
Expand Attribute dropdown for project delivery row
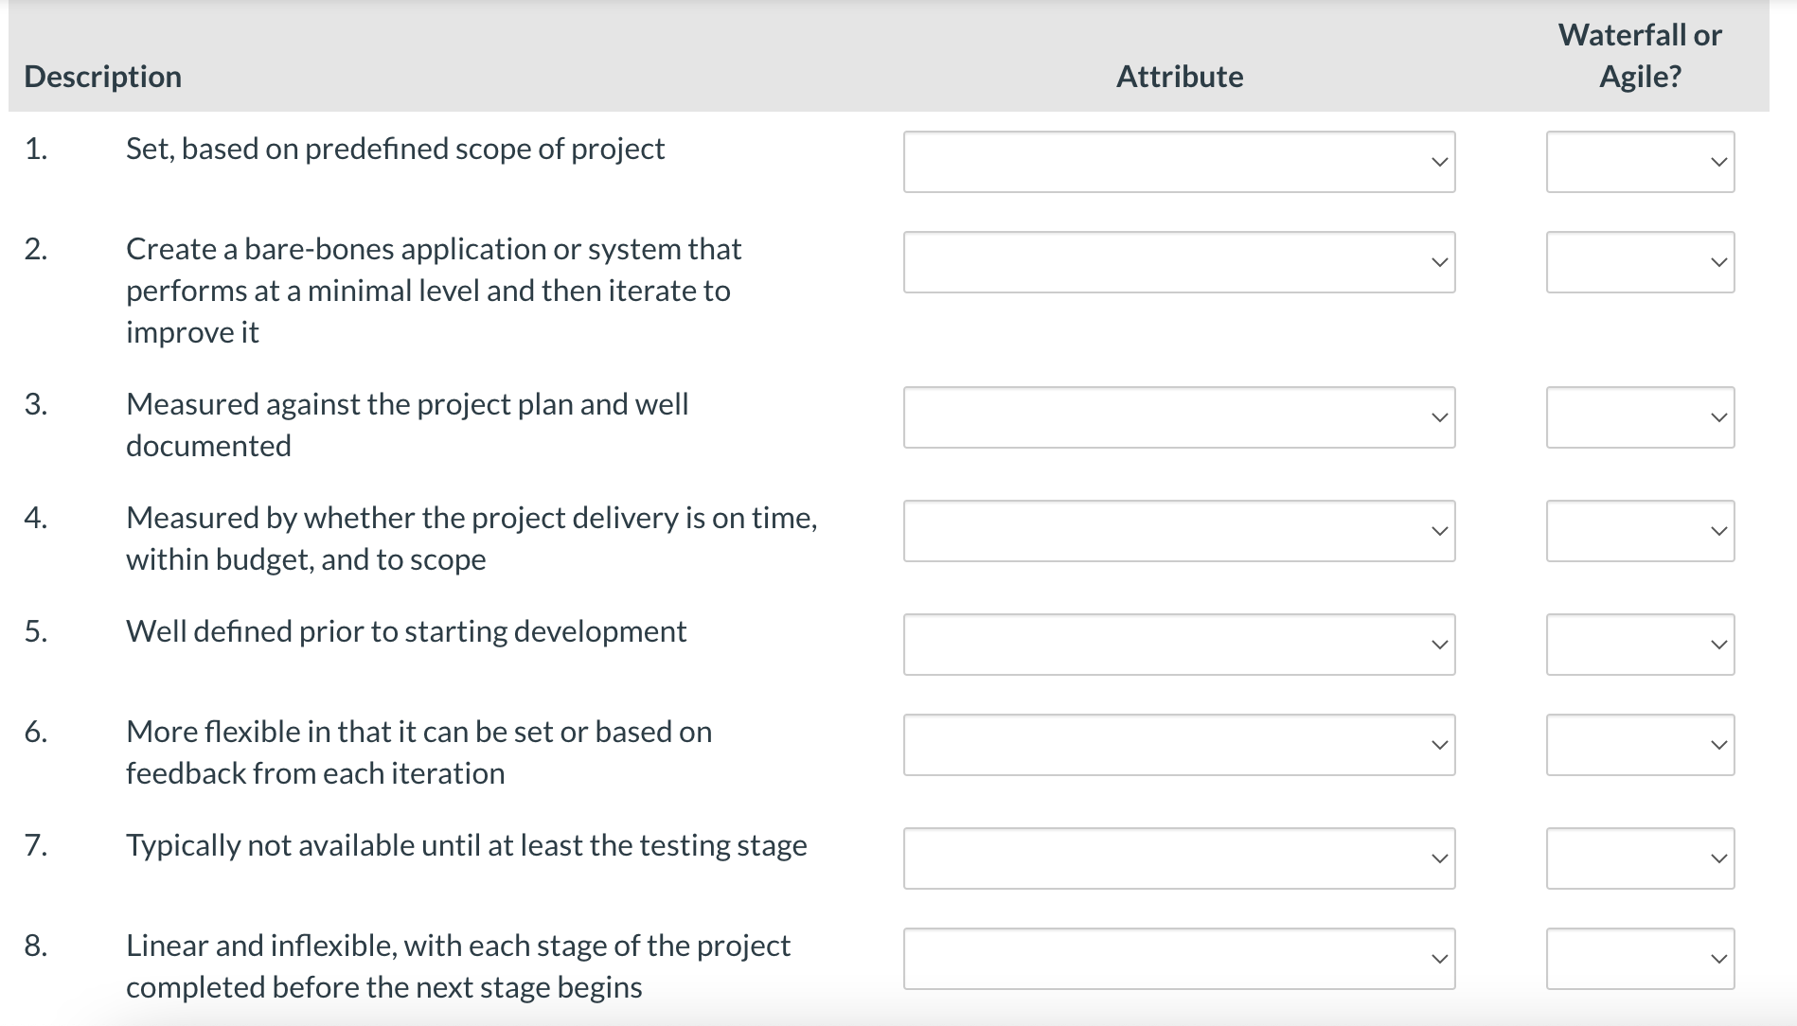tap(1179, 531)
